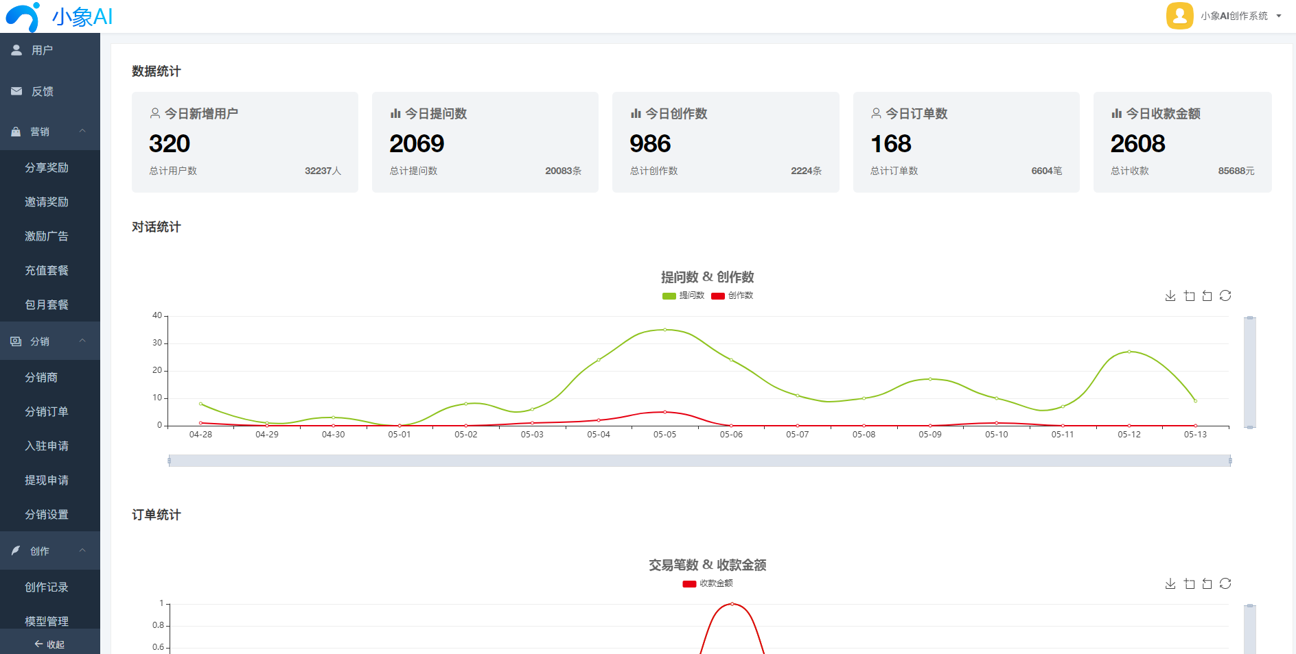Click the envelope icon beside 反馈

16,91
